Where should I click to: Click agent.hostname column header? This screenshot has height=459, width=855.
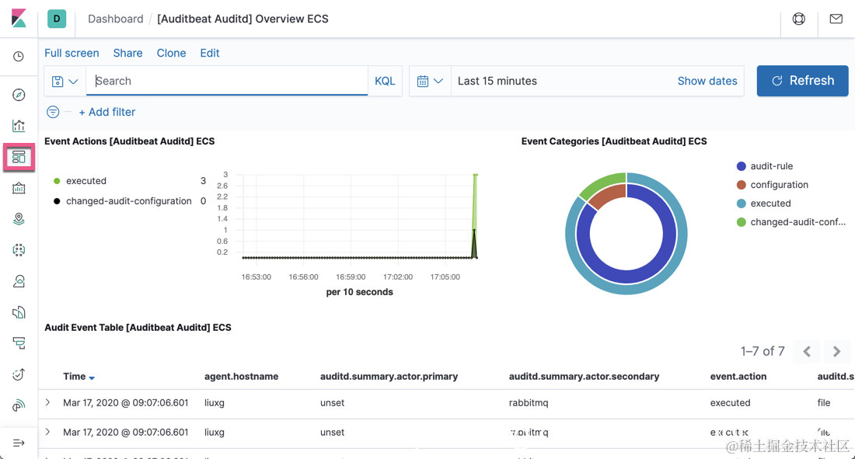pyautogui.click(x=241, y=377)
